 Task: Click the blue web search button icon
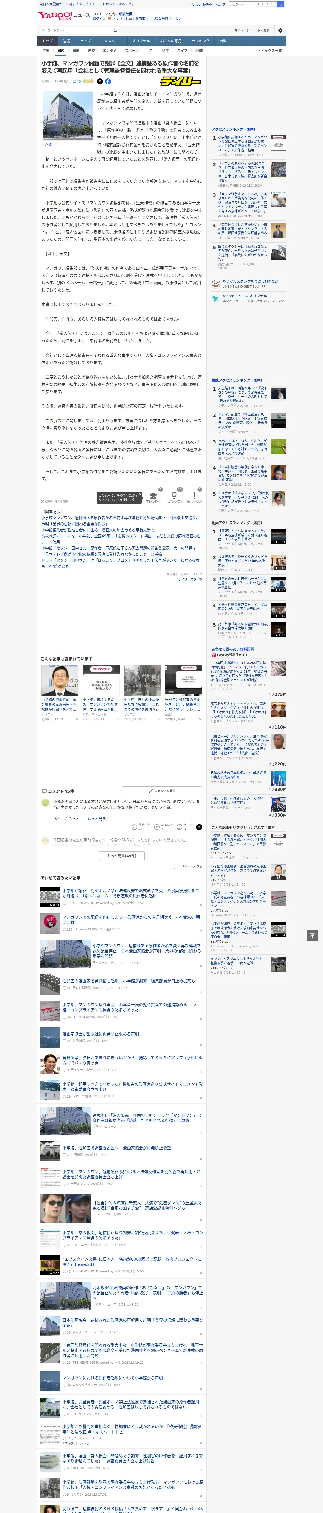[280, 4]
